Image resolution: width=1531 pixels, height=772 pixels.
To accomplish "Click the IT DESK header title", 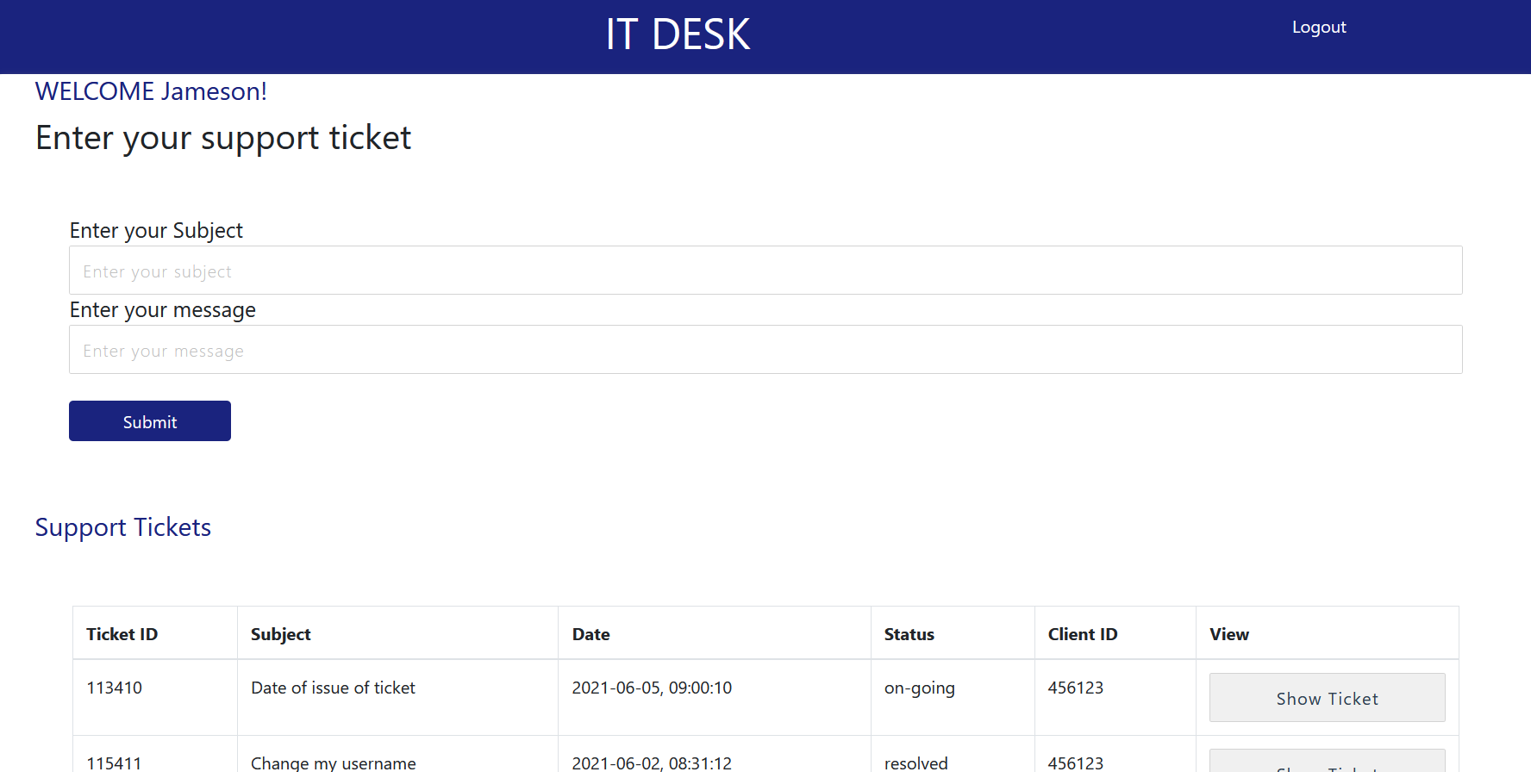I will click(678, 34).
